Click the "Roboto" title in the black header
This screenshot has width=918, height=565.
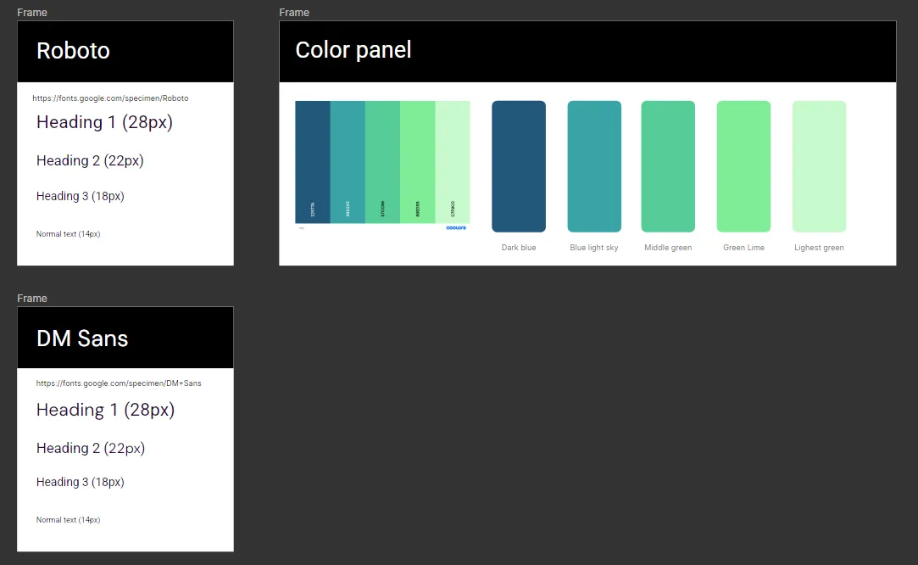pyautogui.click(x=73, y=51)
